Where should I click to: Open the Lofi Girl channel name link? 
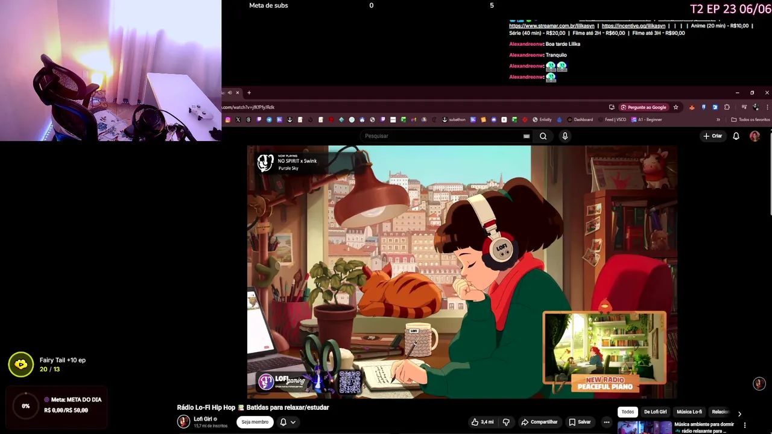[203, 419]
